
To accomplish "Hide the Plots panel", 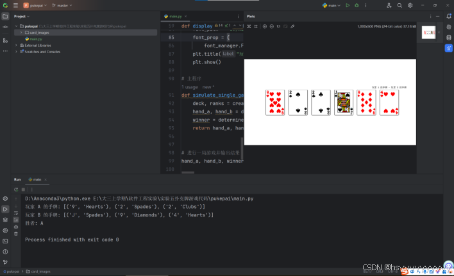I will 437,17.
